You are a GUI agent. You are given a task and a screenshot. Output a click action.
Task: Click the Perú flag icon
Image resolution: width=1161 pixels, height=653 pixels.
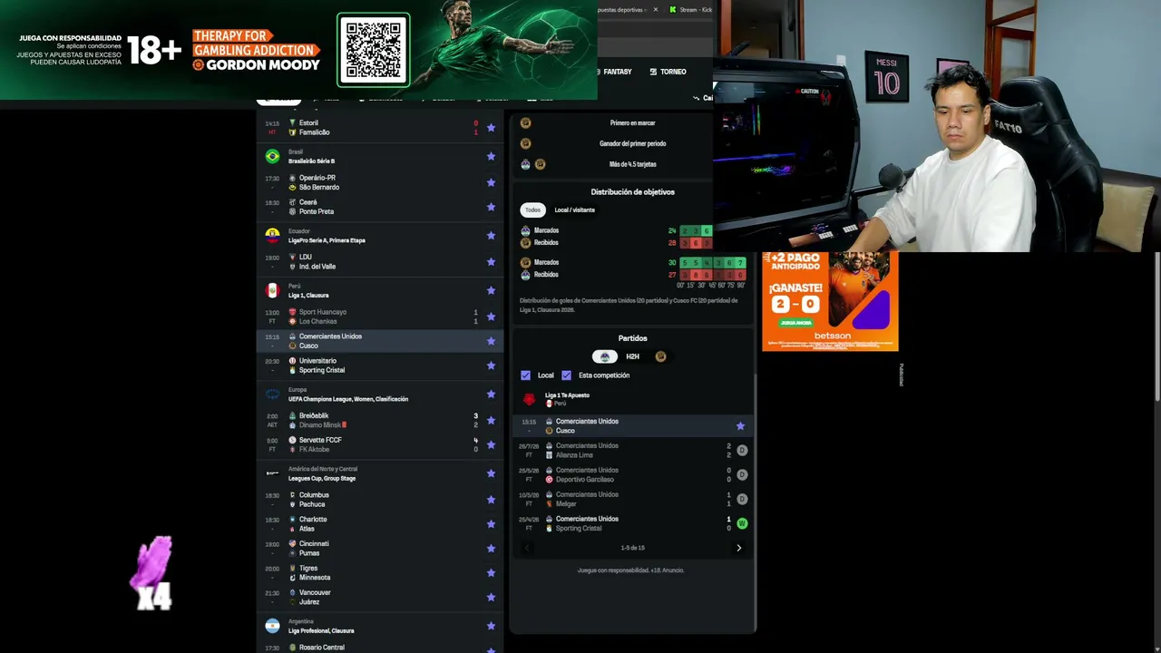[272, 290]
